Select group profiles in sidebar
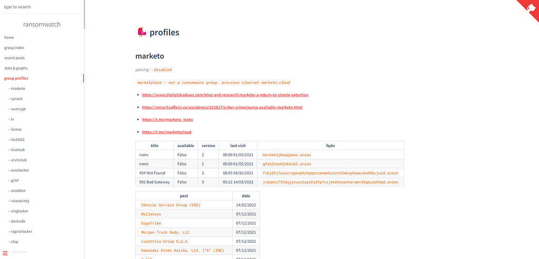This screenshot has width=539, height=259. tap(16, 78)
